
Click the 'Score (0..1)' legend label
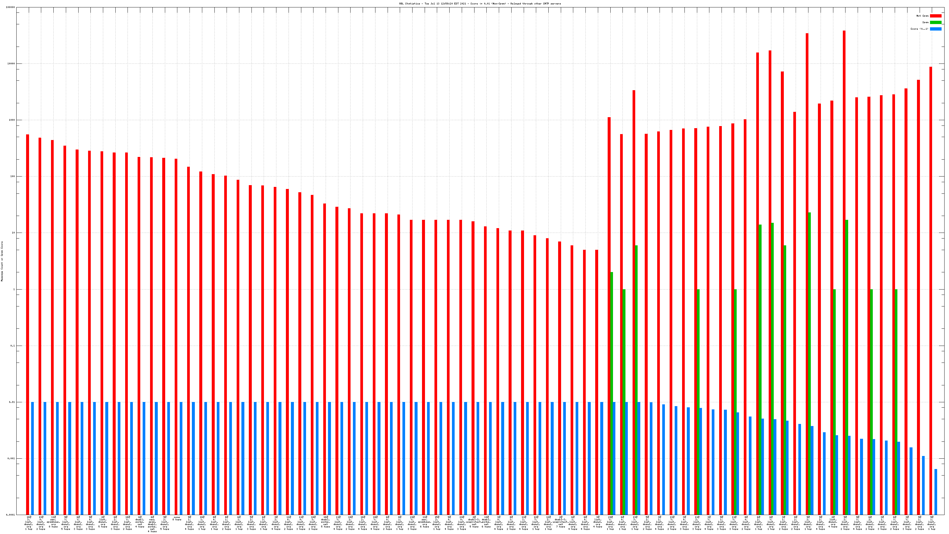click(x=919, y=29)
